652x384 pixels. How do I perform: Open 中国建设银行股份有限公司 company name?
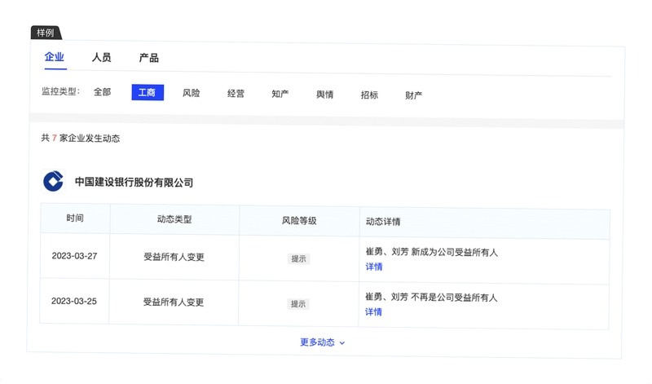pos(134,183)
